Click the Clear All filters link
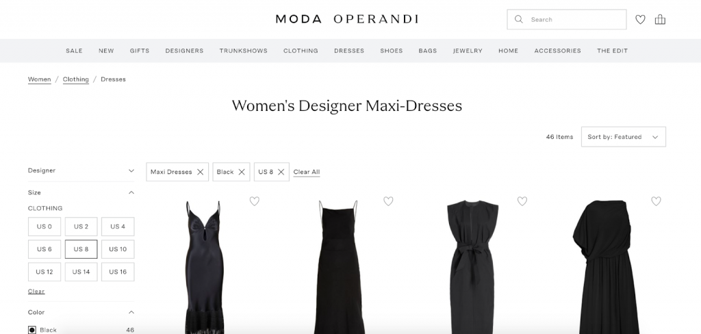The height and width of the screenshot is (334, 701). pos(307,172)
